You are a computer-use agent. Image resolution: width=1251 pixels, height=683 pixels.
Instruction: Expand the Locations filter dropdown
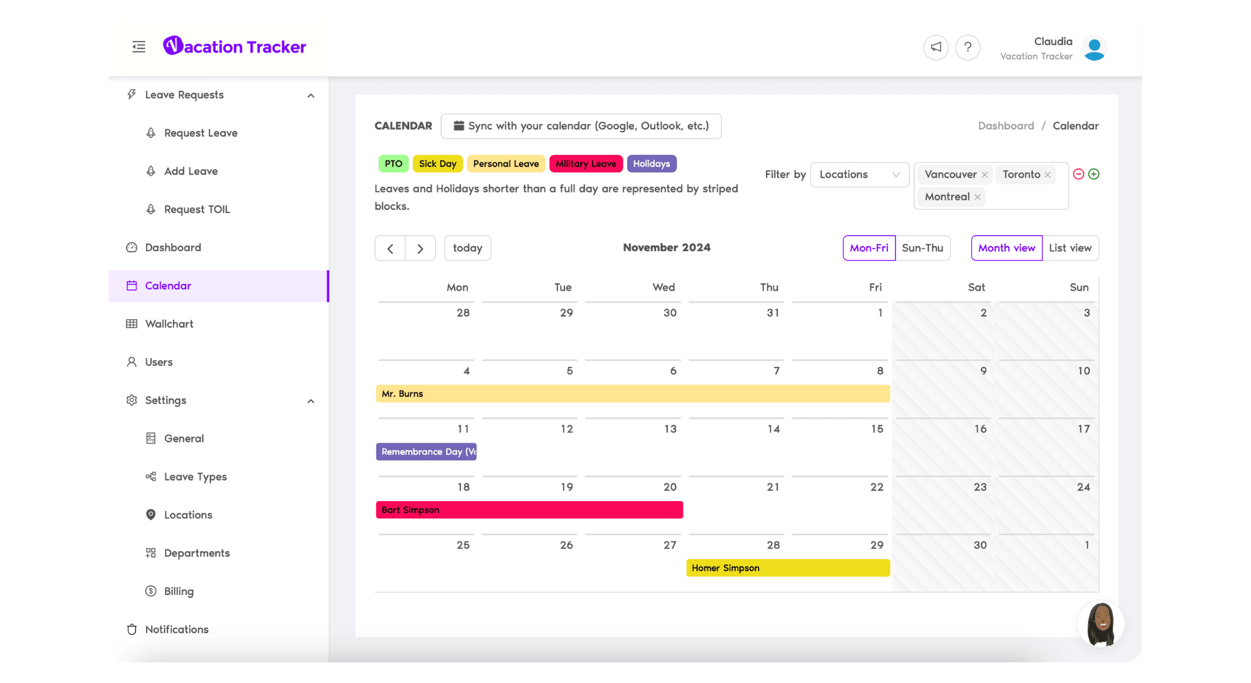click(x=860, y=174)
